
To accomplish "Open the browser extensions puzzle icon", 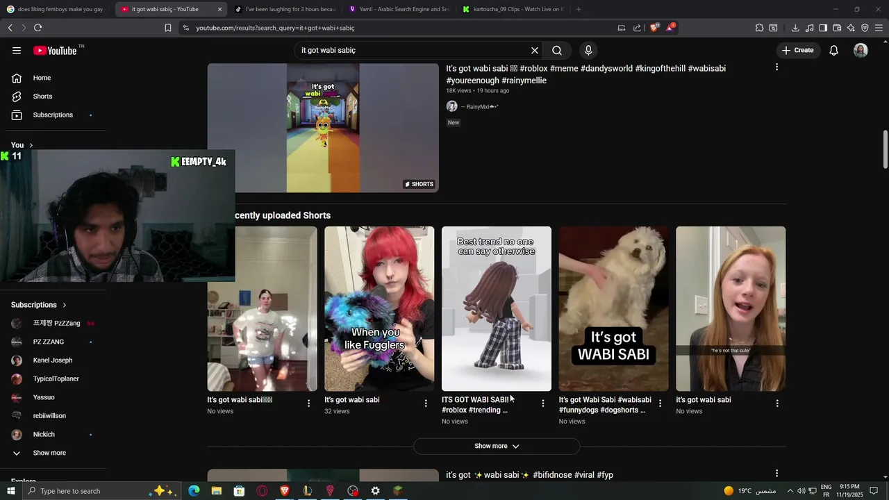I will click(x=759, y=28).
